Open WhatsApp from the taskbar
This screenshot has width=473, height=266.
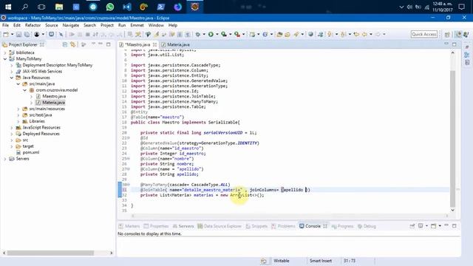pos(110,7)
